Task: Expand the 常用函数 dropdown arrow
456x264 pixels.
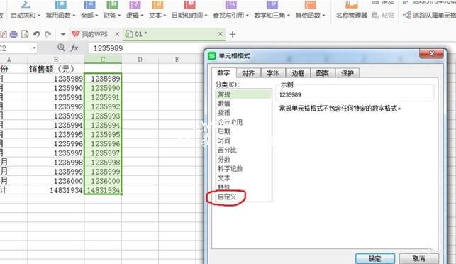Action: click(74, 16)
